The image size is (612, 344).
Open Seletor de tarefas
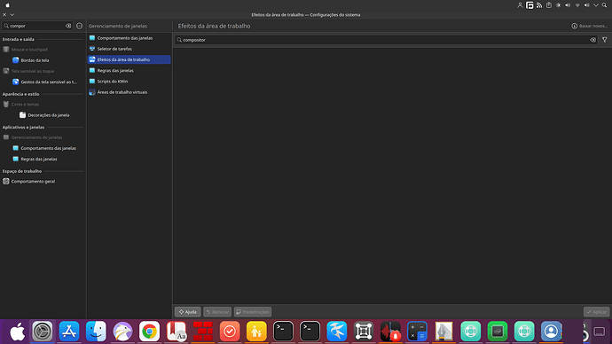129,49
